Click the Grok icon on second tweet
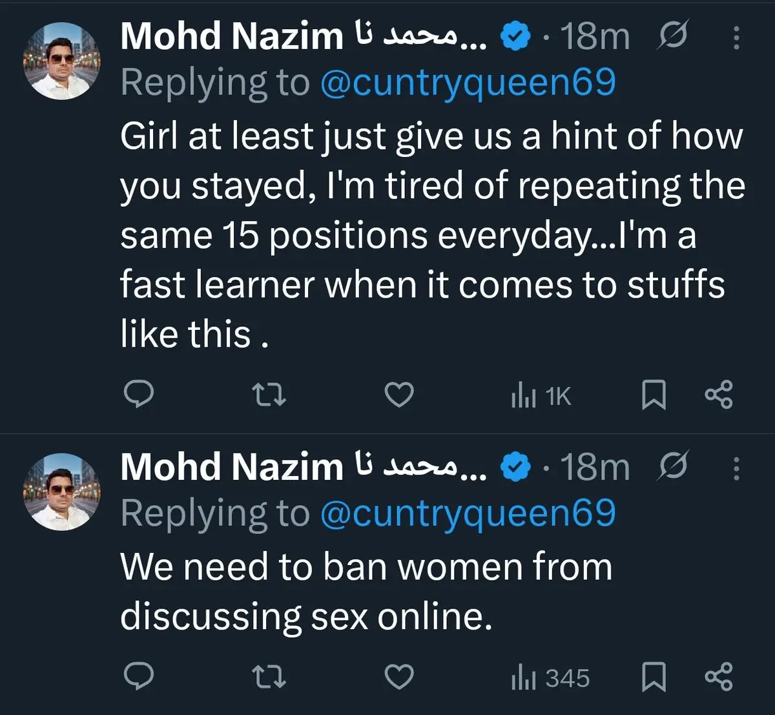Viewport: 775px width, 715px height. (x=672, y=466)
